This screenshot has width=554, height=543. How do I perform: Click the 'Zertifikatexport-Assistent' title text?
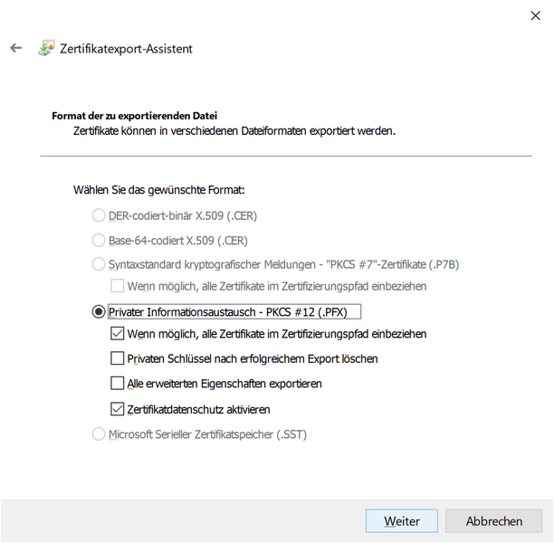click(x=126, y=49)
